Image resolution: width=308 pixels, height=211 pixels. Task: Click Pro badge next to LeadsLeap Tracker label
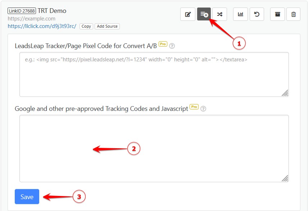(163, 44)
